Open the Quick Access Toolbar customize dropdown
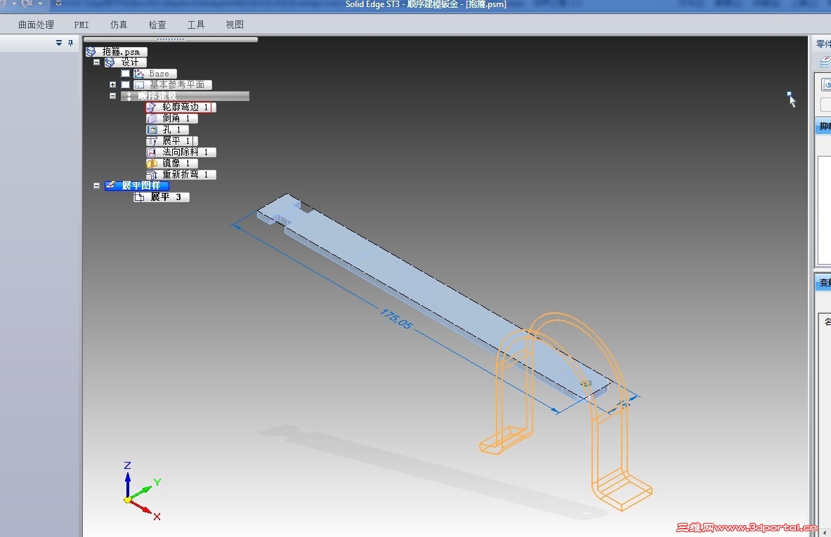The width and height of the screenshot is (831, 537). click(x=58, y=4)
